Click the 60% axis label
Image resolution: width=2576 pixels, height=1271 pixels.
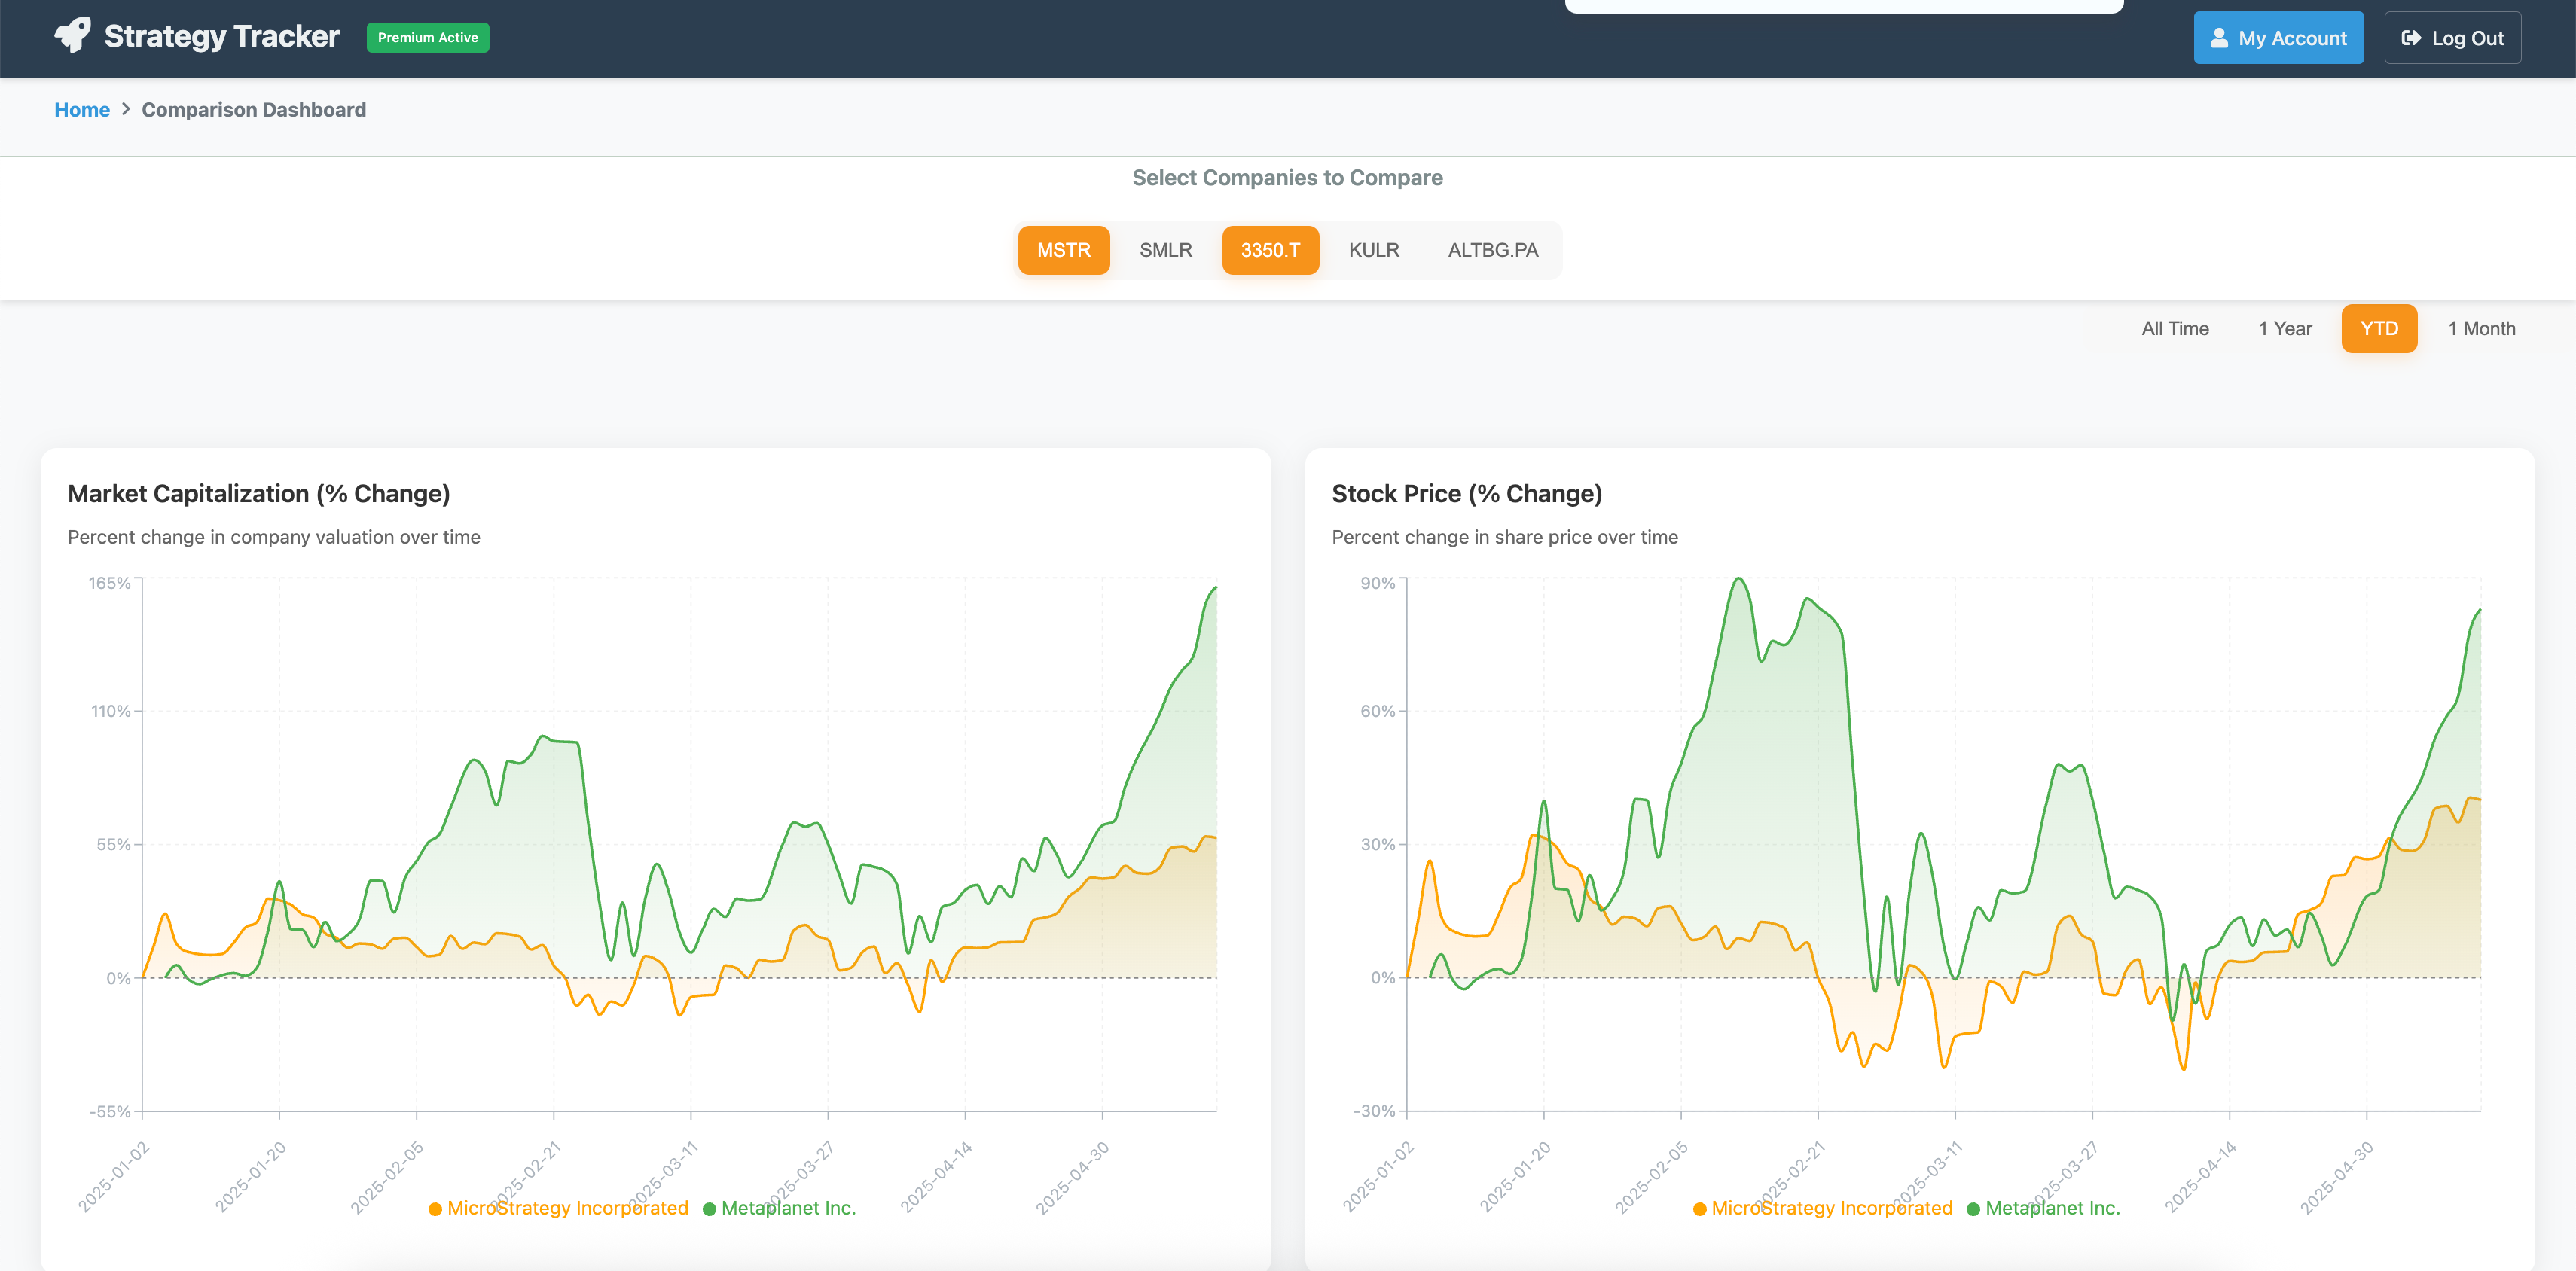click(1378, 711)
